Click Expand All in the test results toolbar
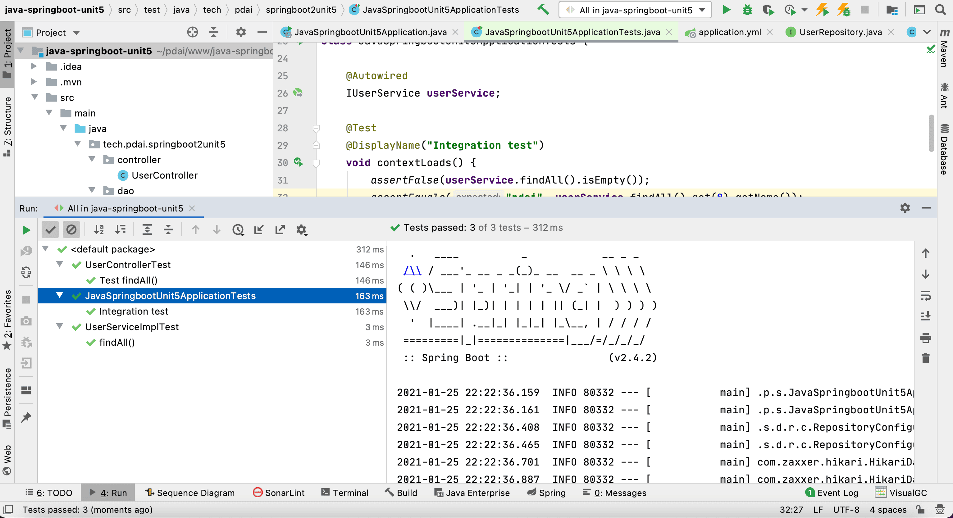 coord(147,230)
